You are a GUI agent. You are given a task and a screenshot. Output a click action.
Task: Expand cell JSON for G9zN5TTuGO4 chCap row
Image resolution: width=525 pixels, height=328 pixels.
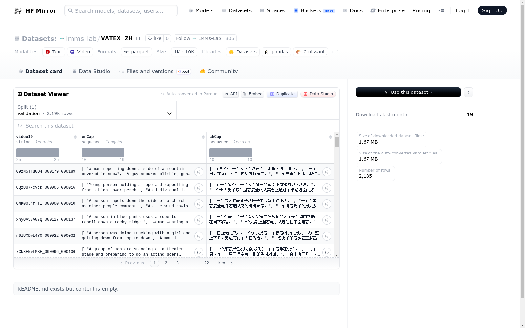(x=327, y=172)
